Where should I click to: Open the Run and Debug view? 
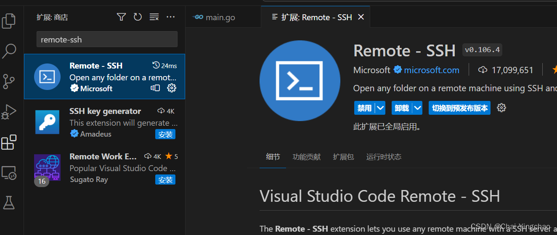pyautogui.click(x=9, y=112)
